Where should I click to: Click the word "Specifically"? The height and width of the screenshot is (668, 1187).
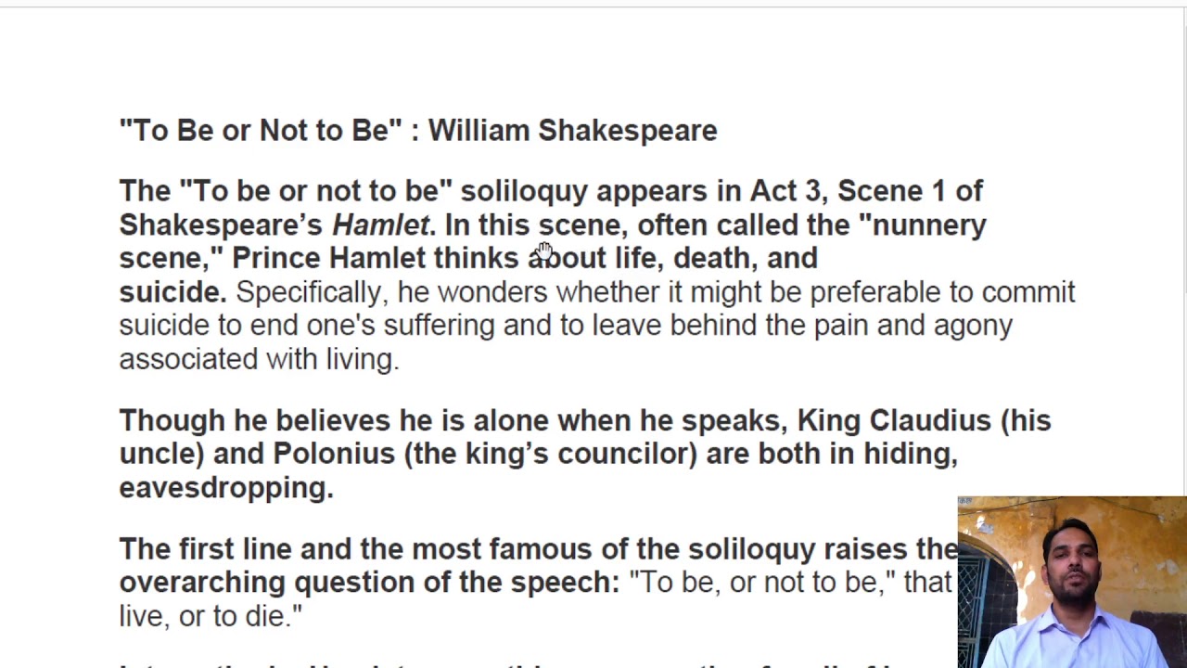click(309, 291)
